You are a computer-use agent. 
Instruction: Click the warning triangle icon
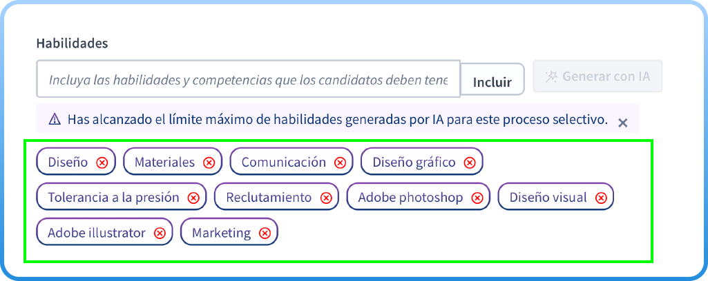55,119
